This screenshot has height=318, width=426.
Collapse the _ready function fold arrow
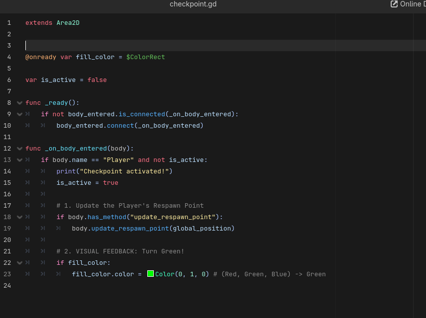(20, 103)
